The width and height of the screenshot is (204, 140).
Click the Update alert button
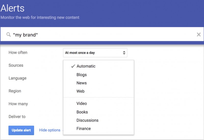point(21,130)
